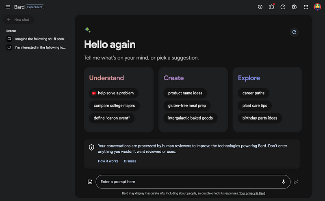Click the chat icon beside 'Imagine the following sci-fi'
Screen dimensions: 325x201
[9, 39]
